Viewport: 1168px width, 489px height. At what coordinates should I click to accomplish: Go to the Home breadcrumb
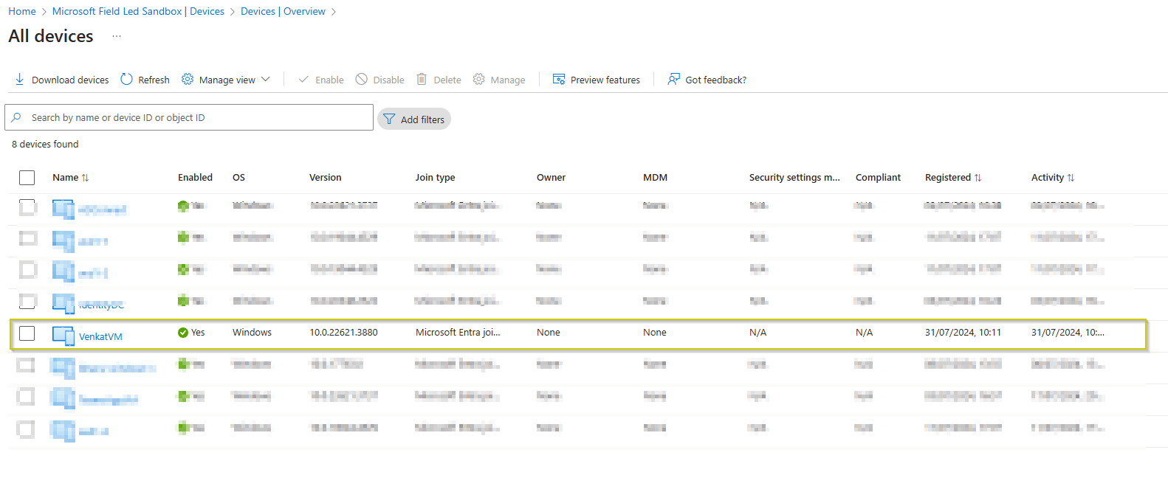click(x=22, y=11)
